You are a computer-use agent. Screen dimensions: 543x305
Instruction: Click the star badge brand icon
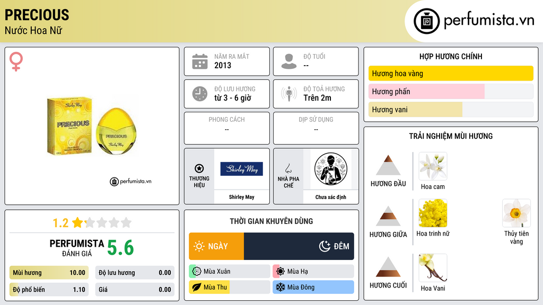coord(199,168)
